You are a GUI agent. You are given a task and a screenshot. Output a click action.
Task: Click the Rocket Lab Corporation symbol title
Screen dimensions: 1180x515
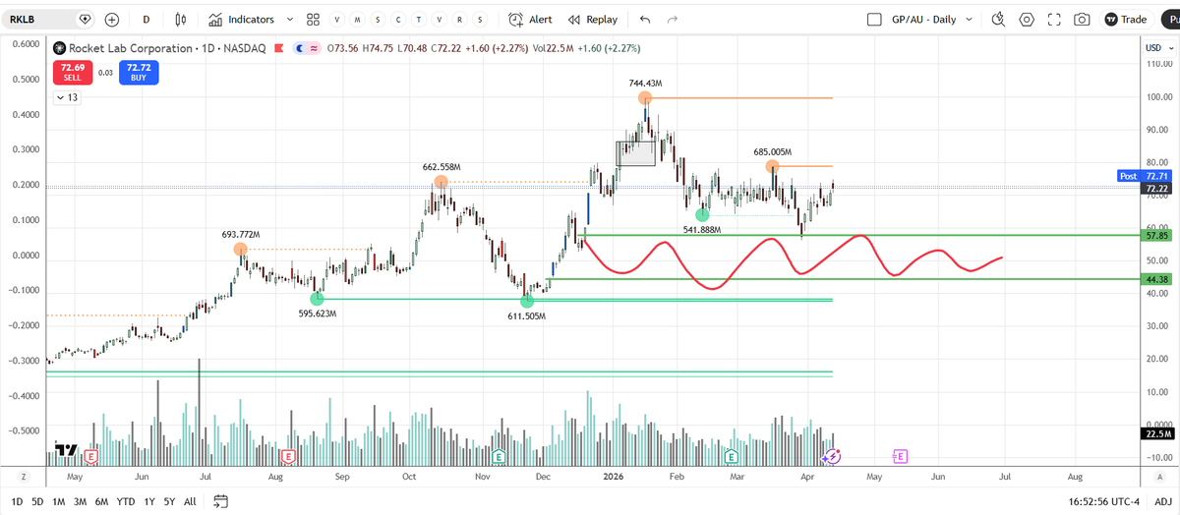[129, 47]
